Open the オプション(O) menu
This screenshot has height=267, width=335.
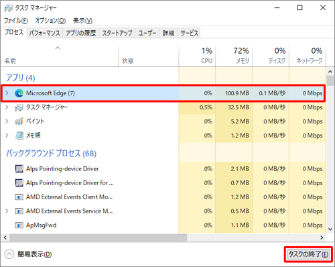pyautogui.click(x=50, y=21)
